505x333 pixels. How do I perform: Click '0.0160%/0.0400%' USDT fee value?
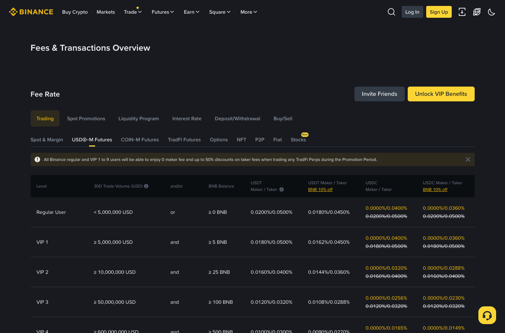(x=272, y=272)
